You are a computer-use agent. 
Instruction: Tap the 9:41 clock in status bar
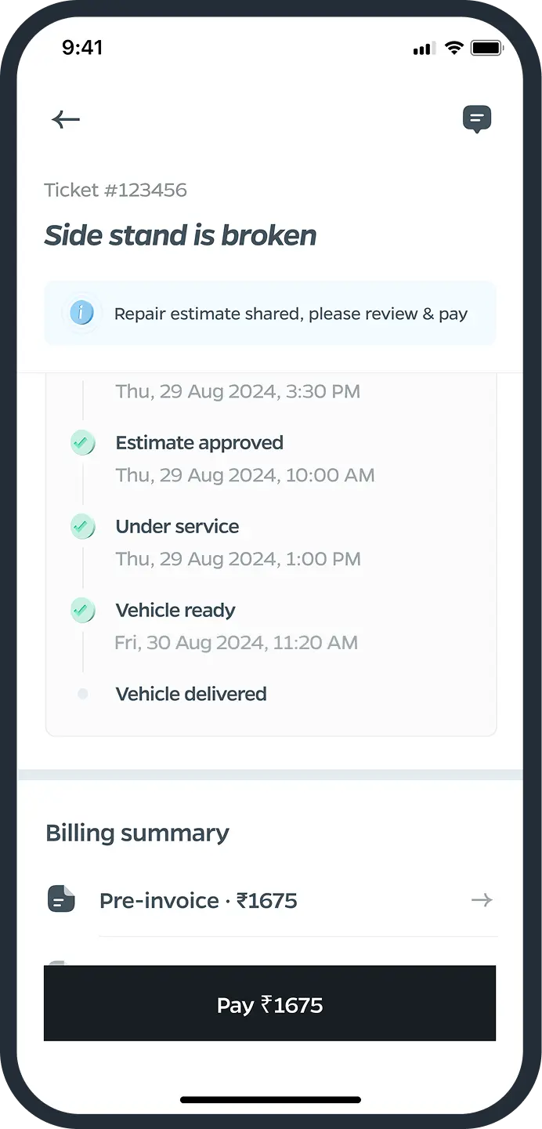82,47
